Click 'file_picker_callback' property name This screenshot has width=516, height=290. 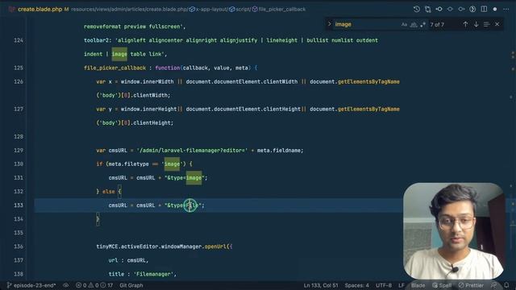114,68
